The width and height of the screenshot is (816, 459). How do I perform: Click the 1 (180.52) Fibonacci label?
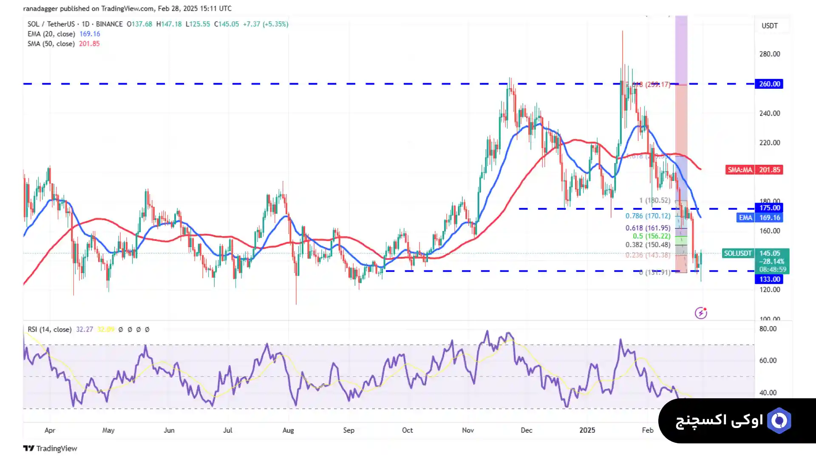click(654, 200)
